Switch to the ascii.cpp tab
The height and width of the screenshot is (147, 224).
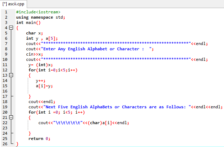coord(13,4)
